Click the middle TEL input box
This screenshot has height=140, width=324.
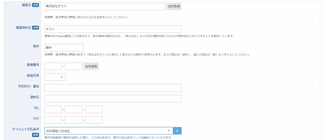click(73, 109)
